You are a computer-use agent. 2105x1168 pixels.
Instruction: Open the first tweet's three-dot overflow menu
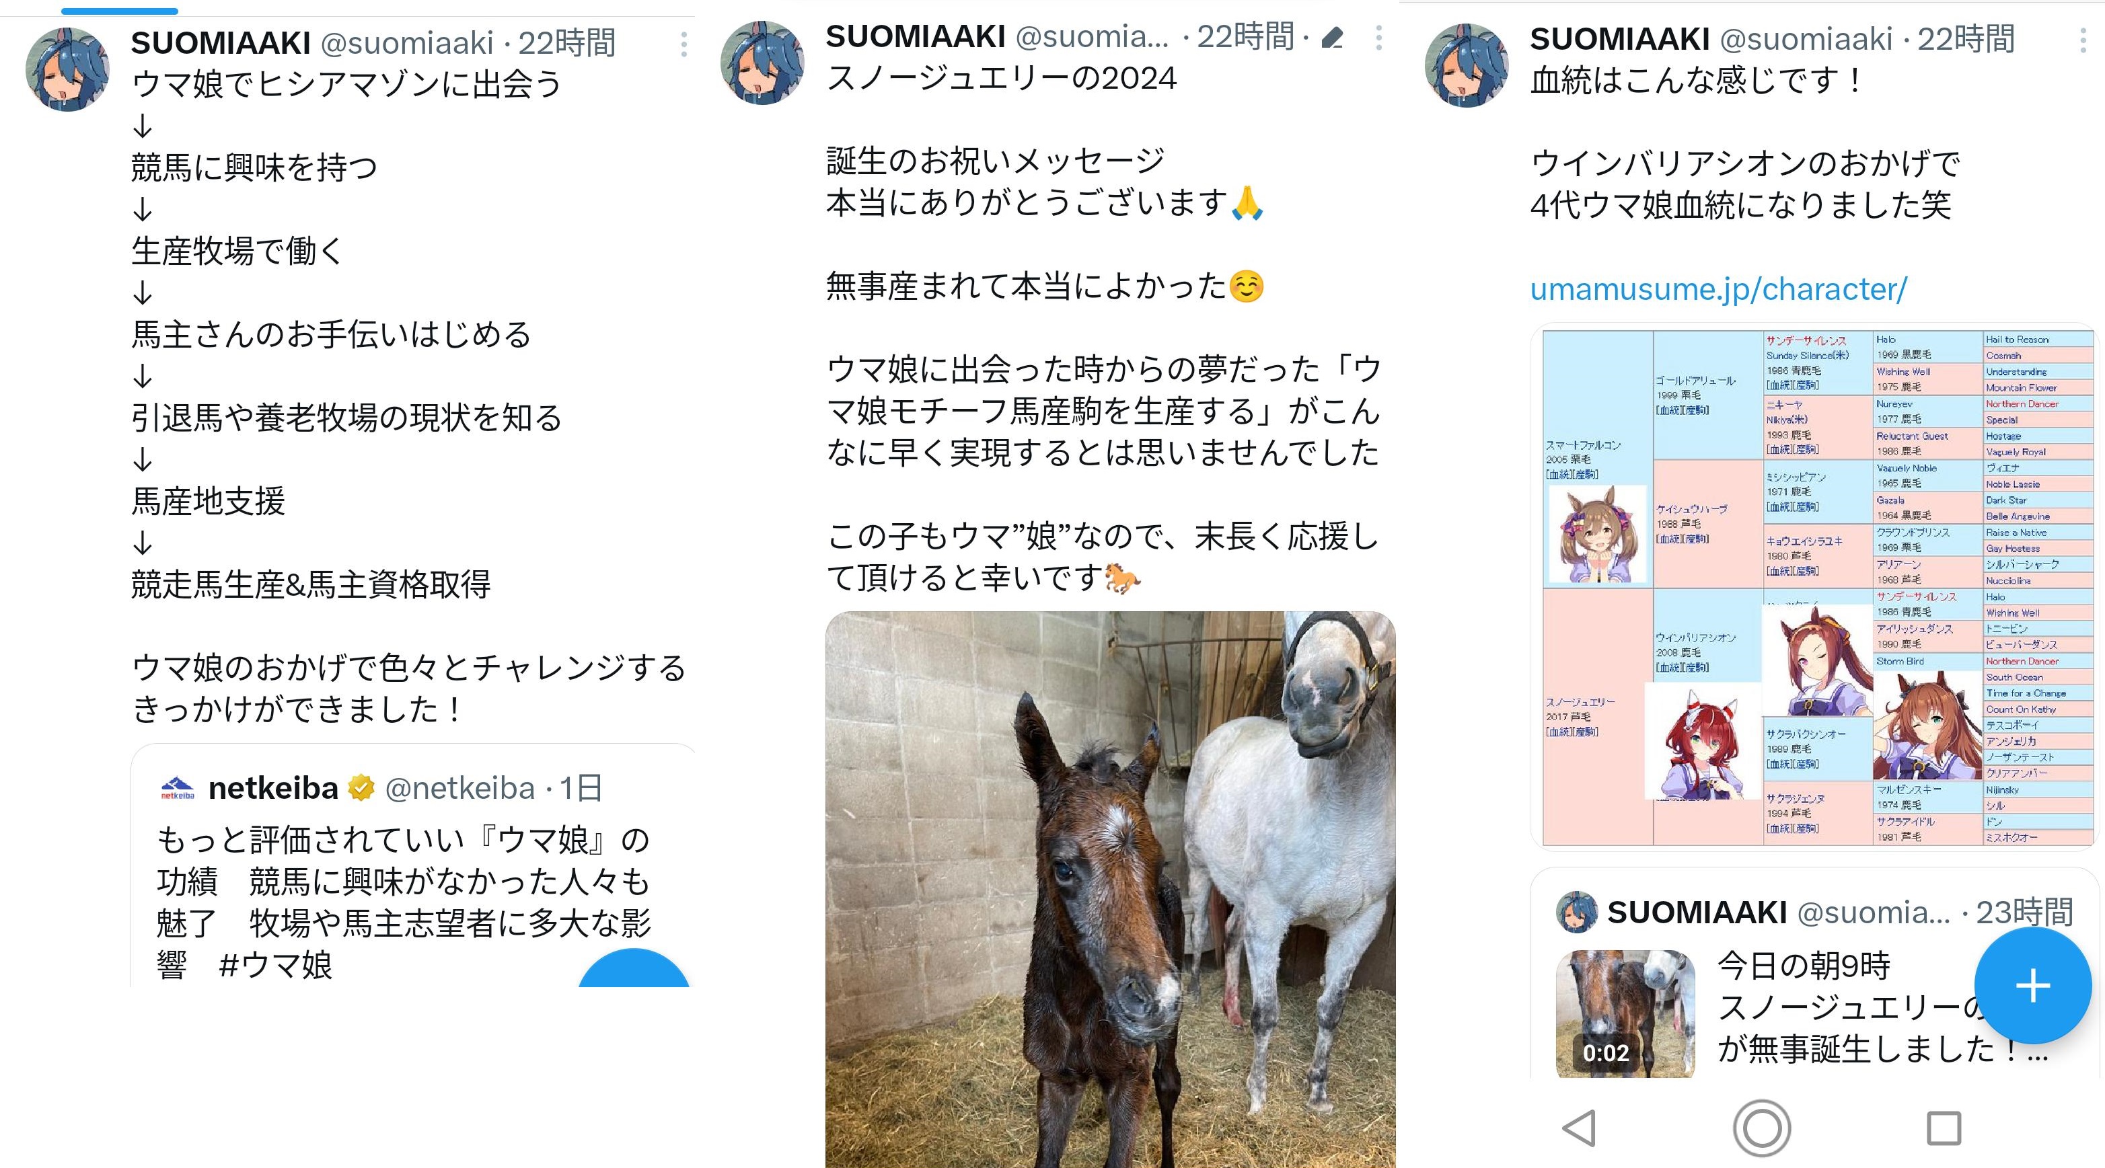684,44
